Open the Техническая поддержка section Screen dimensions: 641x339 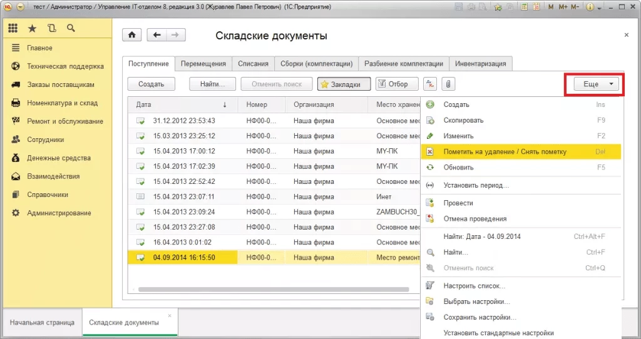click(65, 66)
